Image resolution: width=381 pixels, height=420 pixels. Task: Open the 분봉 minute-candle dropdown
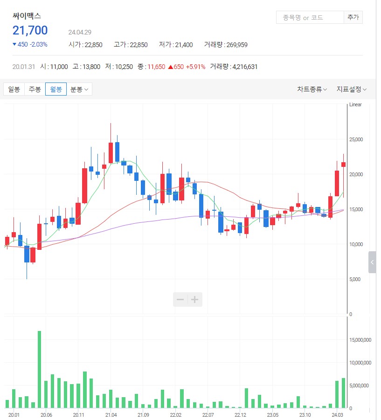(x=79, y=90)
